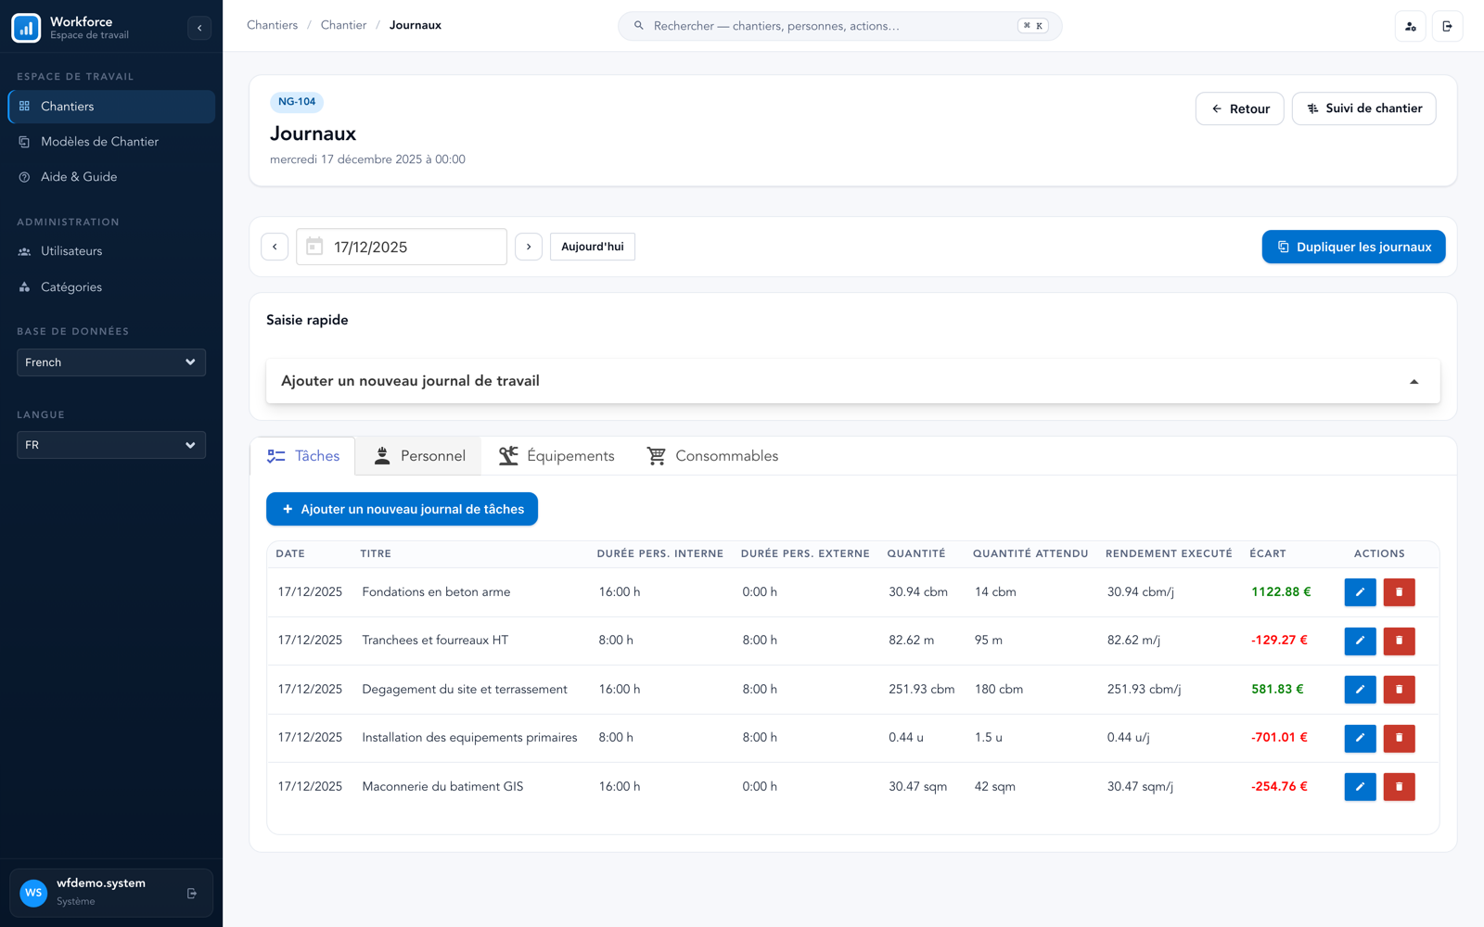The height and width of the screenshot is (927, 1484).
Task: Delete the Tranchees et fourreaux HT log
Action: pos(1399,641)
